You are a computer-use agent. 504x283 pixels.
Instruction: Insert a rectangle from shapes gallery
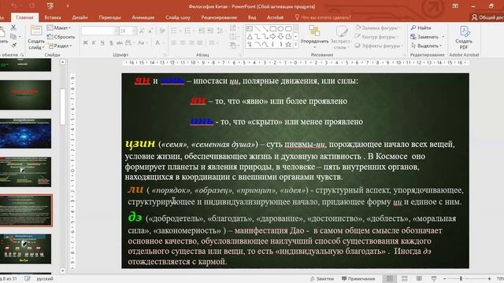(273, 29)
